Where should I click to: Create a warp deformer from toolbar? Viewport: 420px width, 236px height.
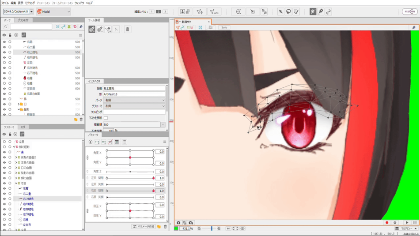[x=238, y=11]
